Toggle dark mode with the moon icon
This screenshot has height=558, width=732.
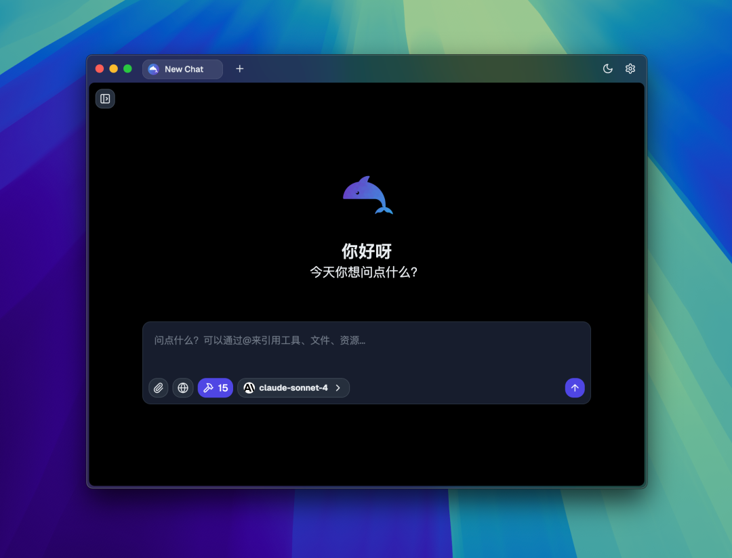pos(607,68)
